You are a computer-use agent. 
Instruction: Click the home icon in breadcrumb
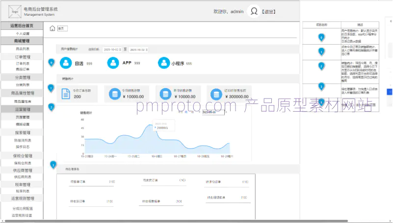52,28
